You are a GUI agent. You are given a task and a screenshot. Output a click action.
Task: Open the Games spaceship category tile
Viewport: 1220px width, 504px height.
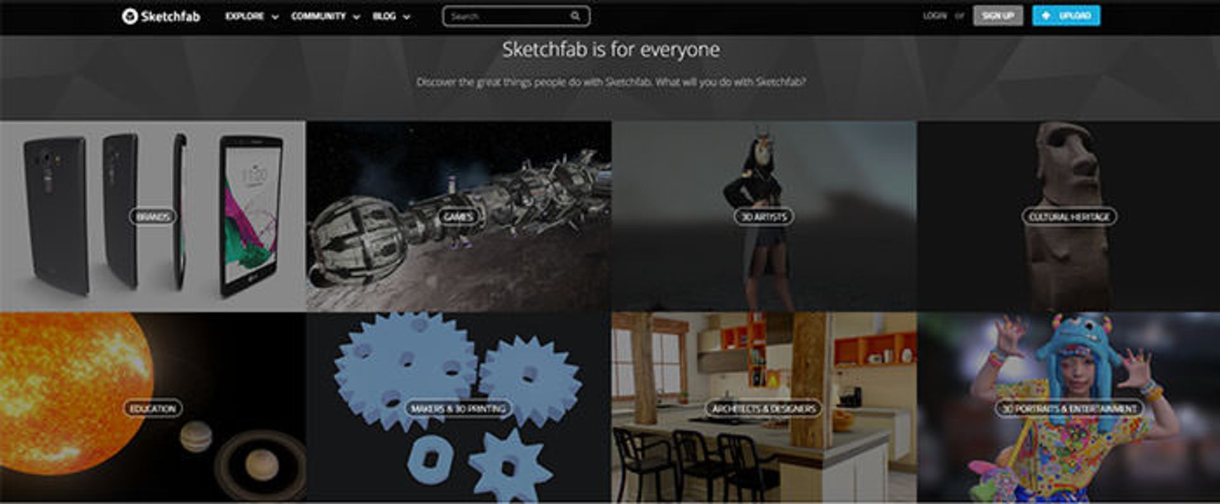[x=458, y=216]
